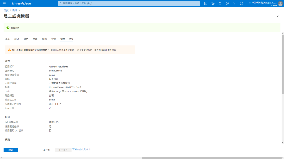Click the OS 磁碟類型 label
Image resolution: width=284 pixels, height=159 pixels.
point(11,122)
